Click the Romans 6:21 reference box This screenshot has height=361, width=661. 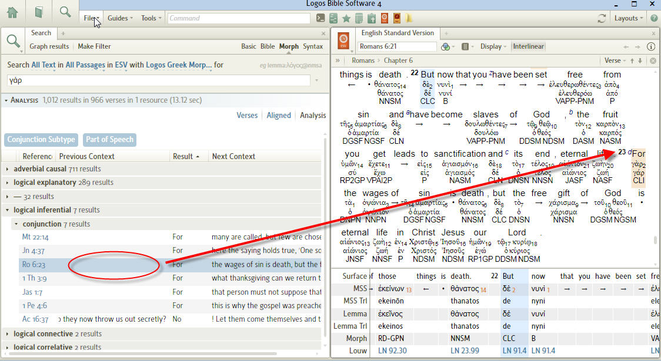coord(398,46)
